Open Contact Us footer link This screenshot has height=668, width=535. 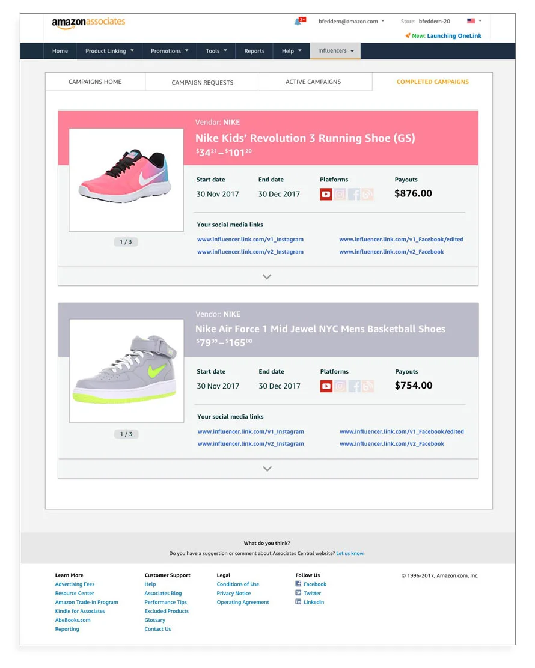pyautogui.click(x=157, y=629)
